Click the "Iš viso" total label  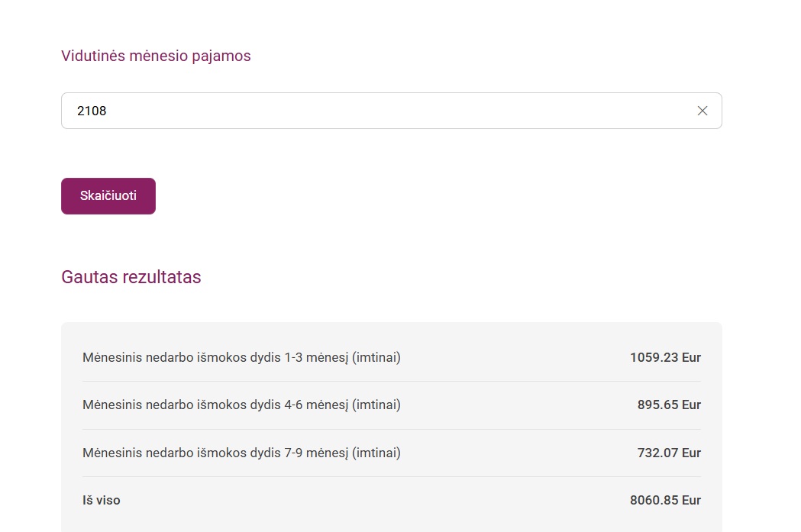[x=102, y=501]
